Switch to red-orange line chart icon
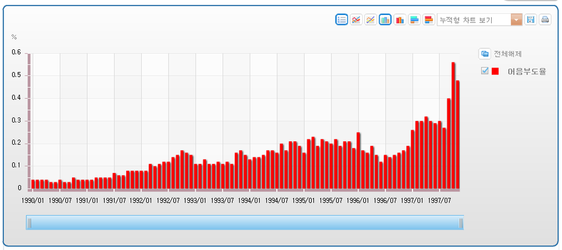Image resolution: width=562 pixels, height=250 pixels. [x=356, y=20]
